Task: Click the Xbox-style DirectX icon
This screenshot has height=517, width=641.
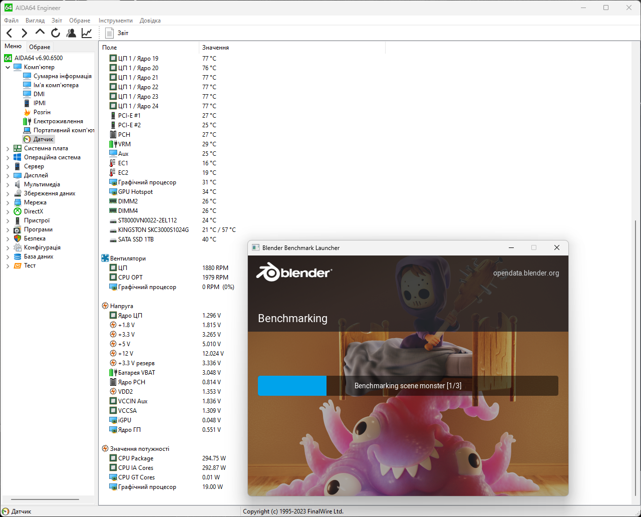Action: click(x=18, y=211)
